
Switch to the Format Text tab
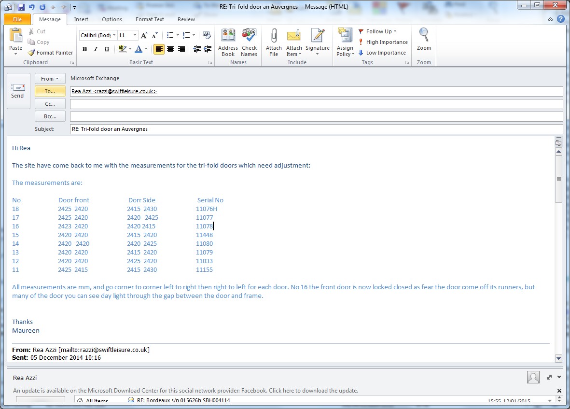pyautogui.click(x=150, y=19)
